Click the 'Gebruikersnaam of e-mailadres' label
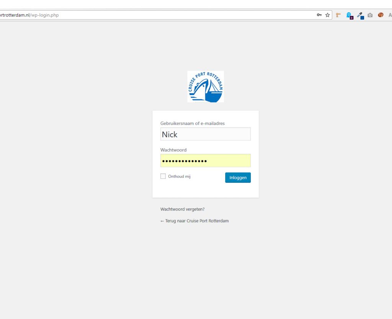This screenshot has height=319, width=392. click(x=193, y=123)
